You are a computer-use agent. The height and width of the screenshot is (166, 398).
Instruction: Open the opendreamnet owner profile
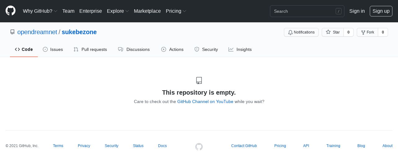[37, 32]
